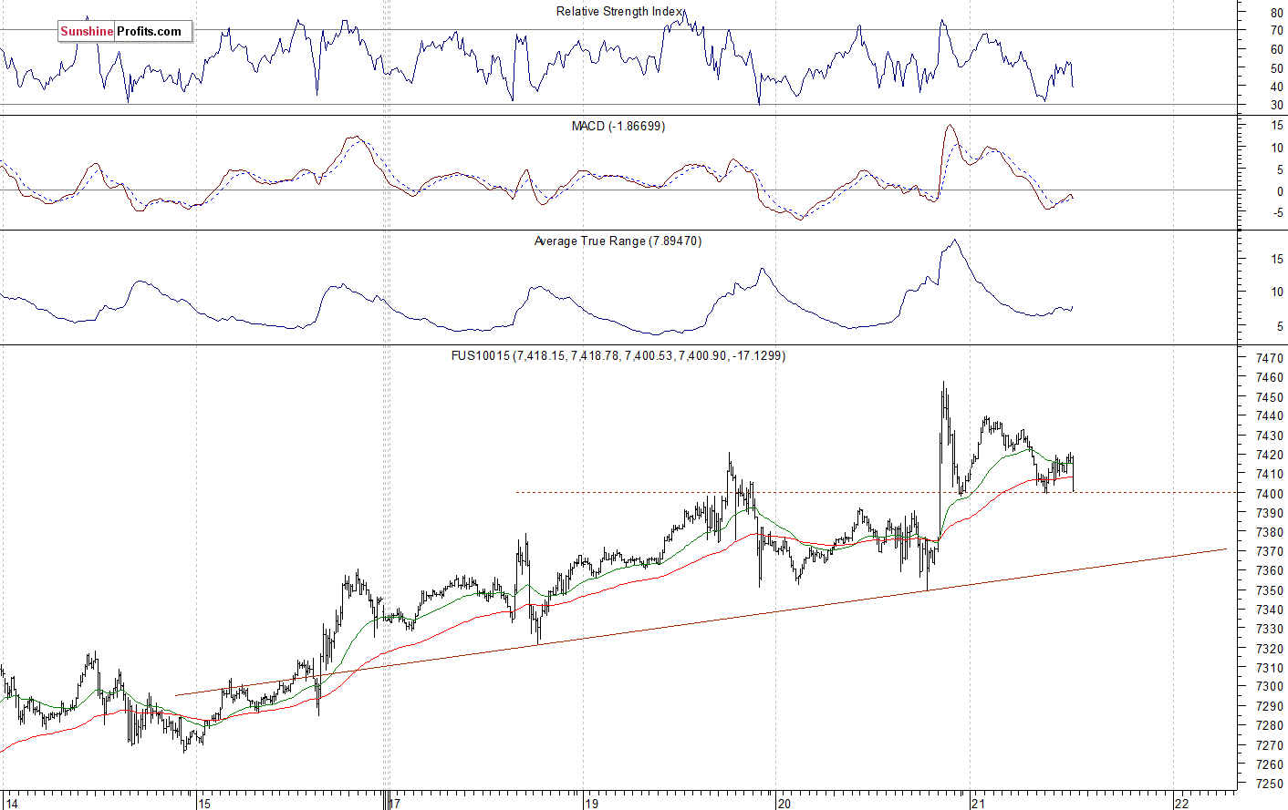
Task: Click the 7470 price axis label
Action: pyautogui.click(x=1270, y=358)
